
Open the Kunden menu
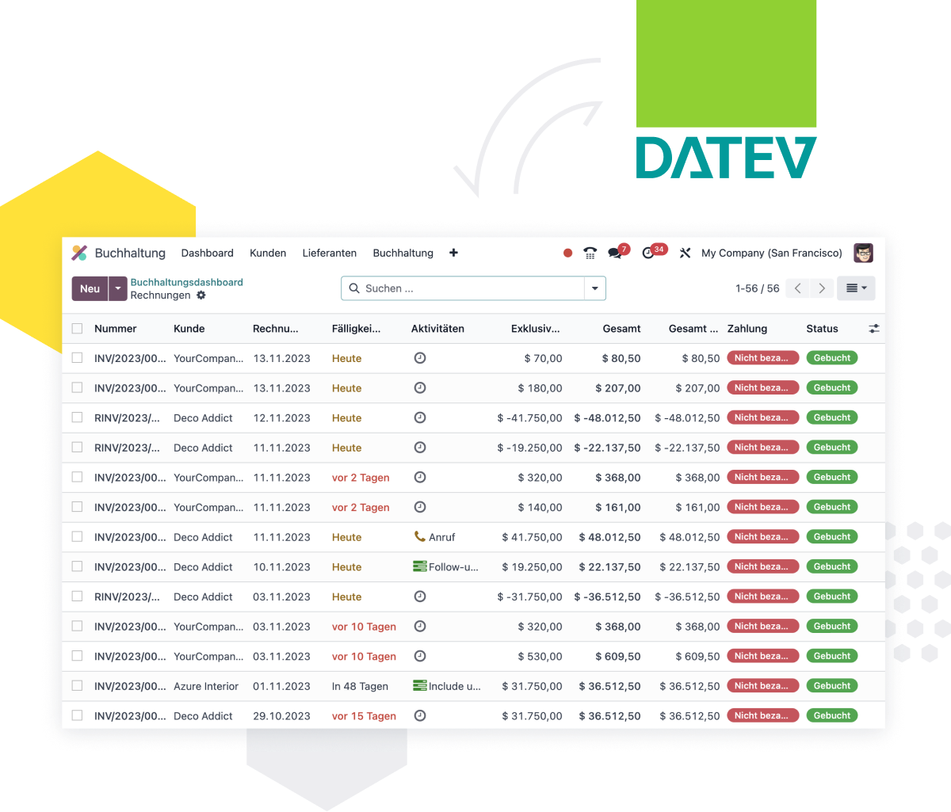[268, 254]
